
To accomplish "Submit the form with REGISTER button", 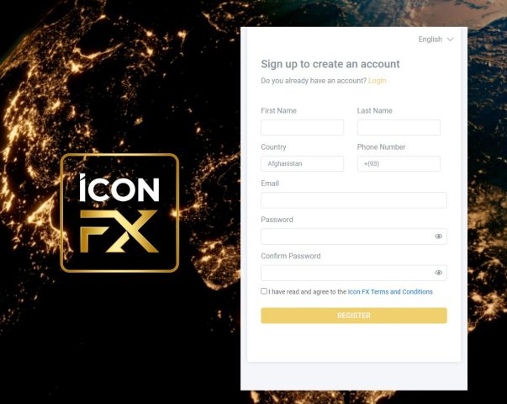I will 354,316.
